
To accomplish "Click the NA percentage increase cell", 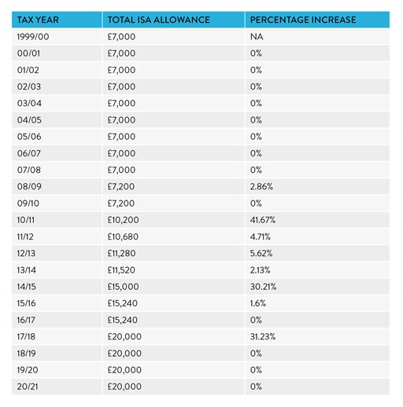I will [x=257, y=37].
